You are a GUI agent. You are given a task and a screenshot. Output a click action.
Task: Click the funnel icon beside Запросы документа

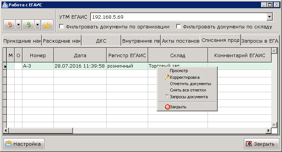pos(167,97)
